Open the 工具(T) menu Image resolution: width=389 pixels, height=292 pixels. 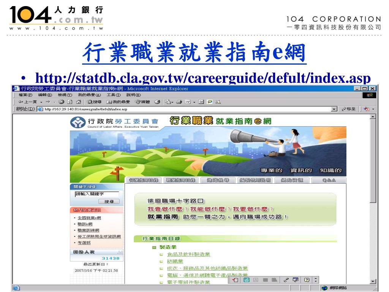[x=113, y=95]
